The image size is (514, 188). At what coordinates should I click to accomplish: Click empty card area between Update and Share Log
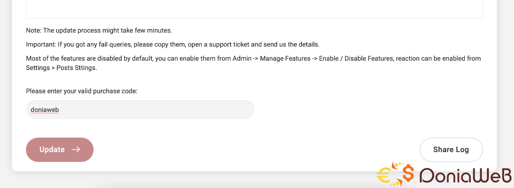click(x=257, y=150)
